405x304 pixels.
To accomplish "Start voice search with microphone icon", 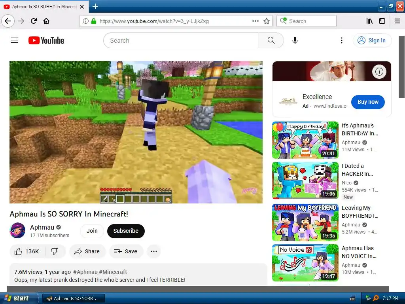I will pos(295,40).
